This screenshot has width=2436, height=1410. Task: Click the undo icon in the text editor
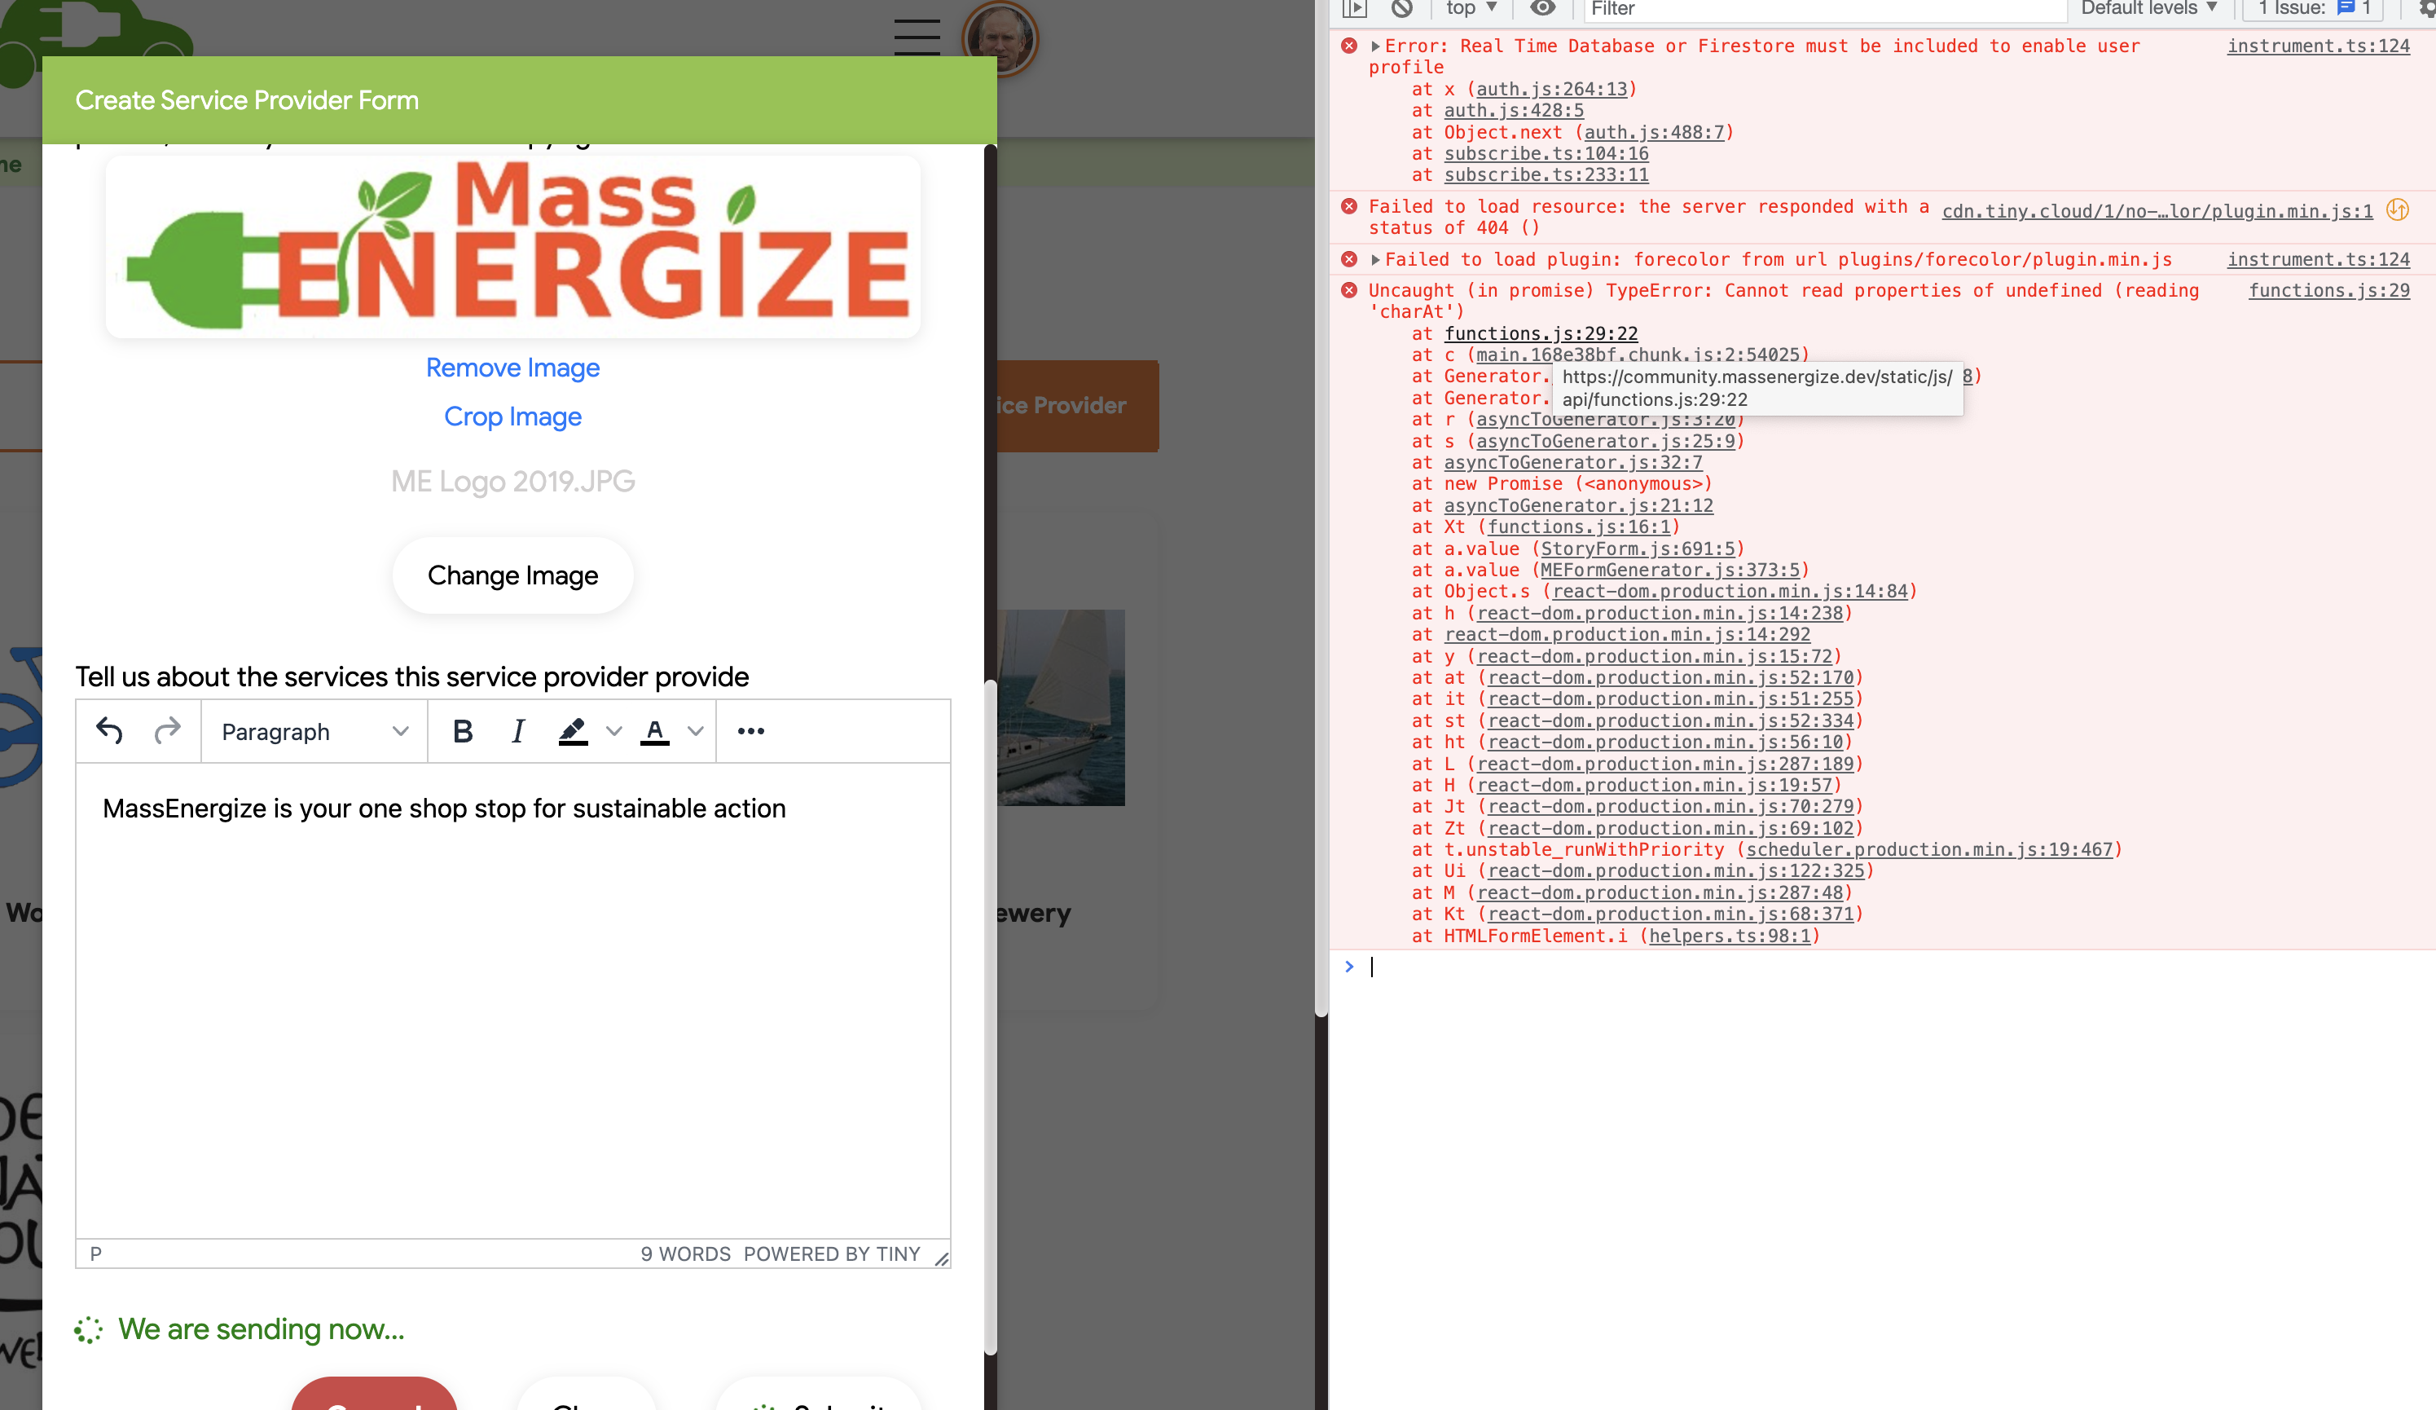[x=110, y=731]
